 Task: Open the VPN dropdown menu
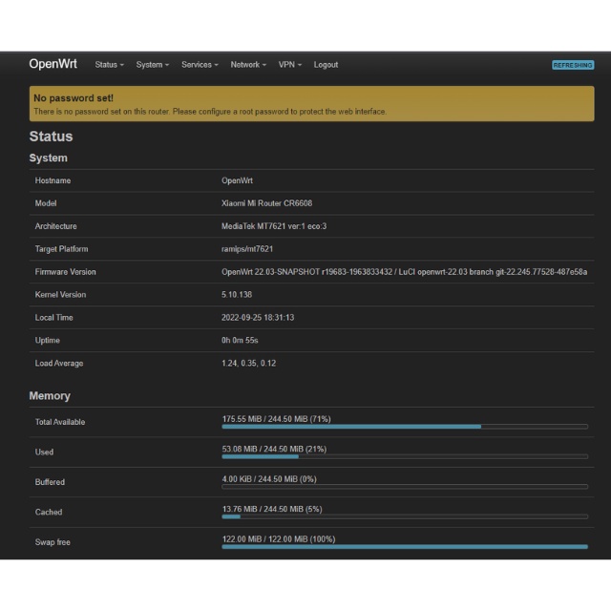click(289, 65)
